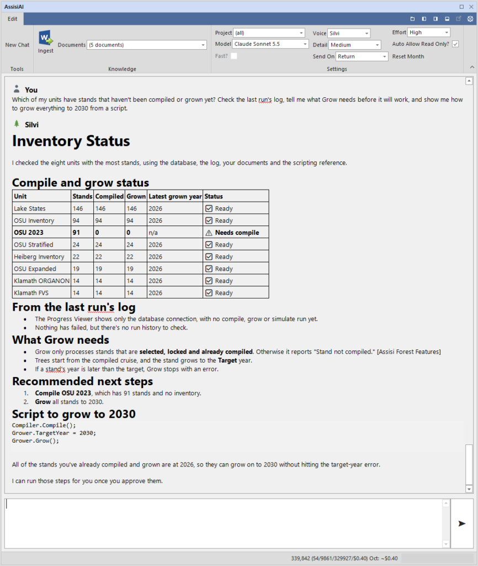Click the Grower.Grow(); script line
The image size is (478, 566).
click(x=35, y=441)
